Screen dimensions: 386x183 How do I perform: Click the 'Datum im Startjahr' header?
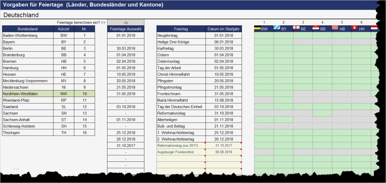point(224,29)
